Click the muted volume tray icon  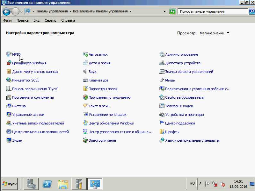222,184
